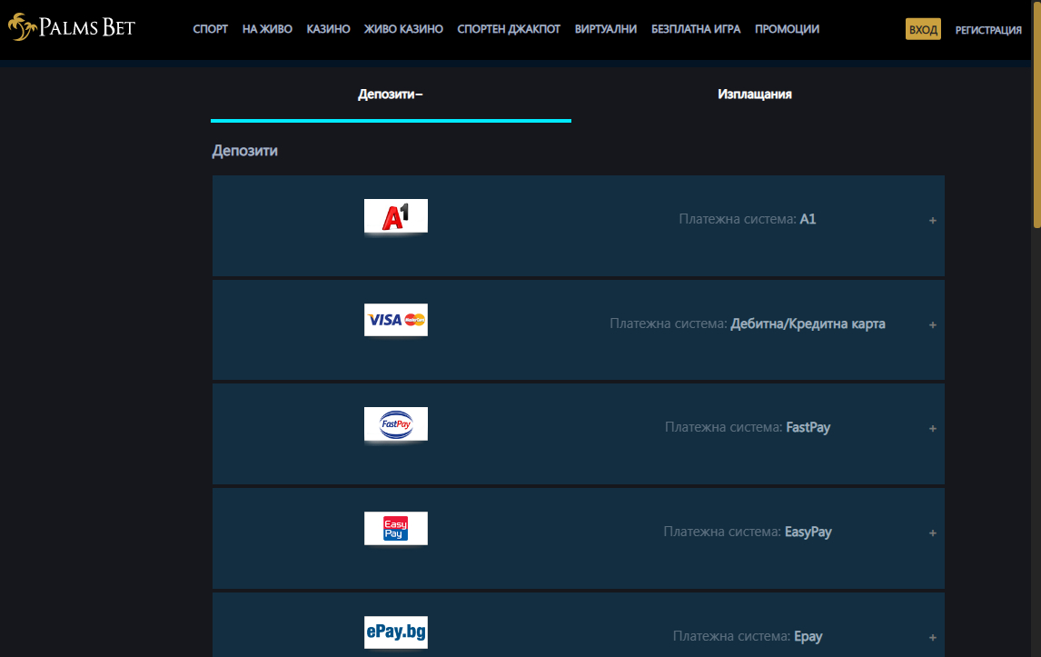Click the ePay.bg logo
Screen dimensions: 1041x657
coord(396,632)
